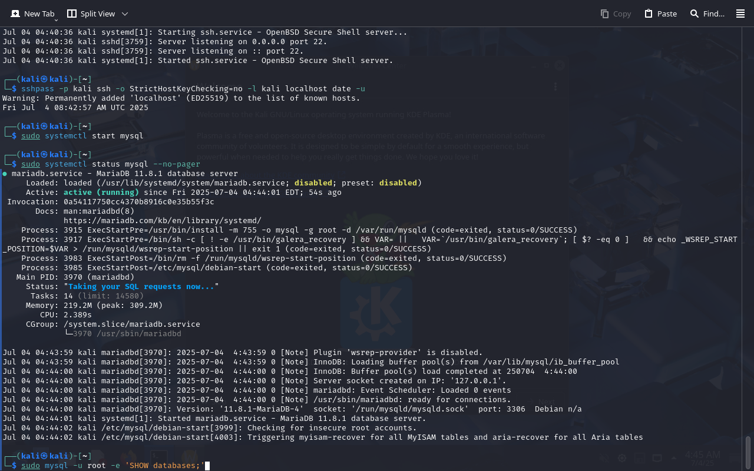The height and width of the screenshot is (471, 754).
Task: Click 'mariadb.service - MariaDB 11.8.1 database server' header line
Action: pos(120,174)
